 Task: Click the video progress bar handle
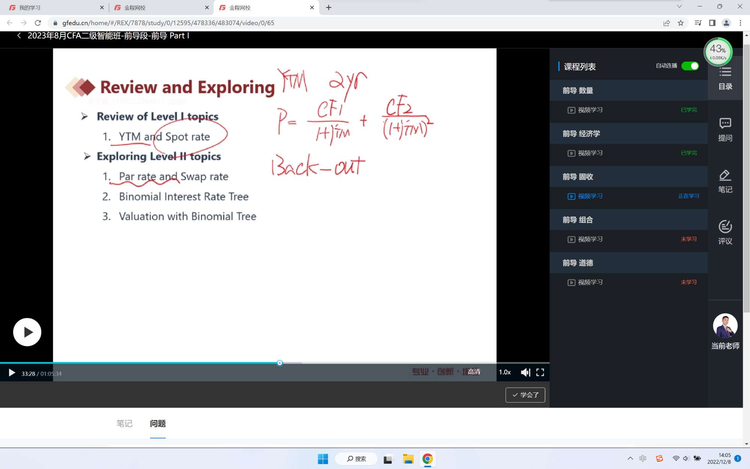280,363
